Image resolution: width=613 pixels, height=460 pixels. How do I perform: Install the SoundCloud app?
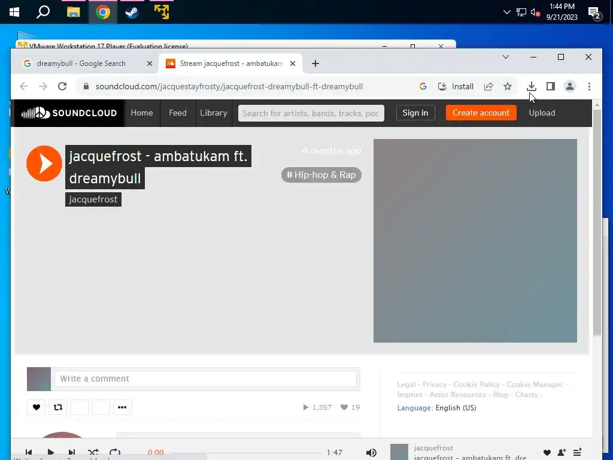pos(456,86)
